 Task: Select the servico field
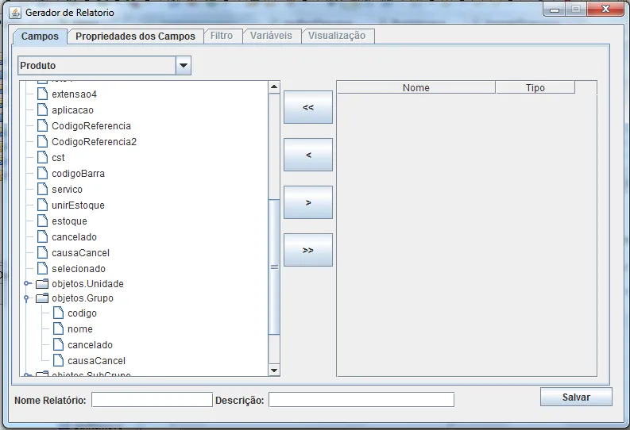tap(67, 190)
